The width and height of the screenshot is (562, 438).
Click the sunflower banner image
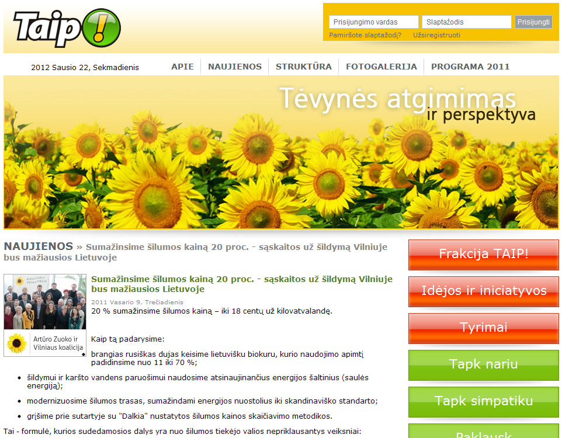click(x=281, y=152)
